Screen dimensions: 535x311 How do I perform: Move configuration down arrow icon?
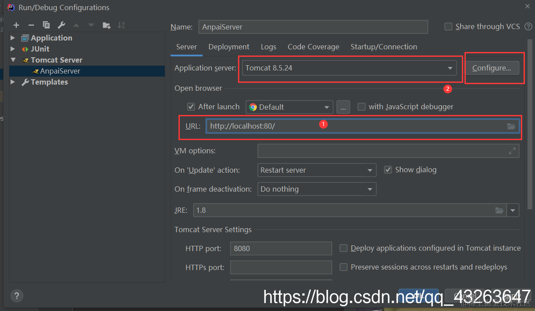91,25
